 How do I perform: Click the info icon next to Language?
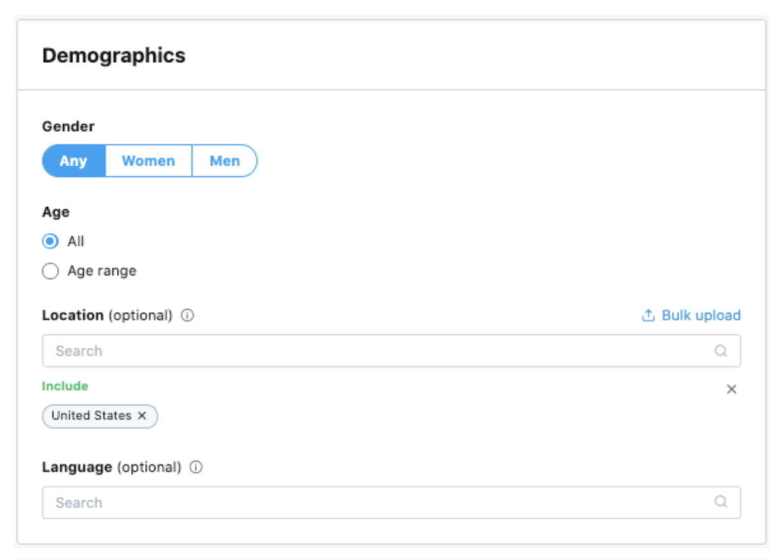[196, 468]
